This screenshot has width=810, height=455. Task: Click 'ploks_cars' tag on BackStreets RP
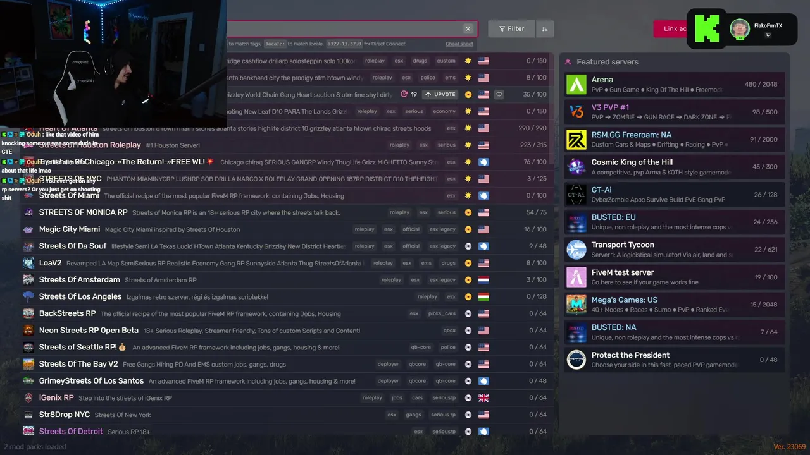pos(442,313)
